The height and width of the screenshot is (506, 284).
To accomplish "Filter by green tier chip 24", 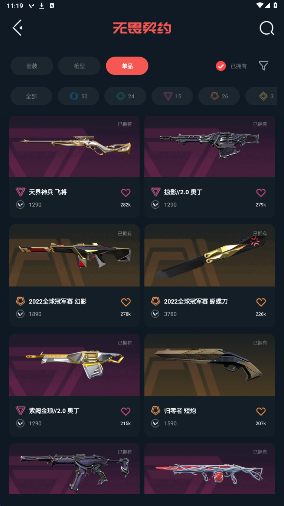I will (125, 96).
